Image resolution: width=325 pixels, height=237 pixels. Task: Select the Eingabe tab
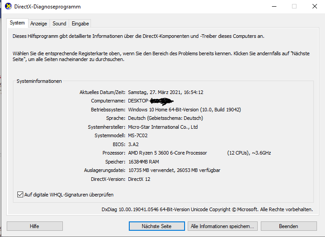click(80, 24)
